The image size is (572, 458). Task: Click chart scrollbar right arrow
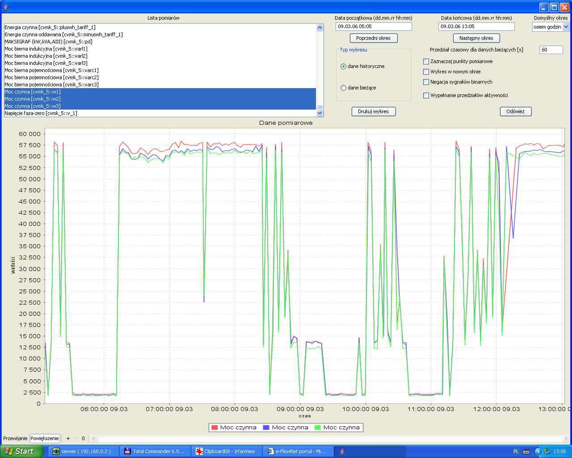[x=566, y=439]
